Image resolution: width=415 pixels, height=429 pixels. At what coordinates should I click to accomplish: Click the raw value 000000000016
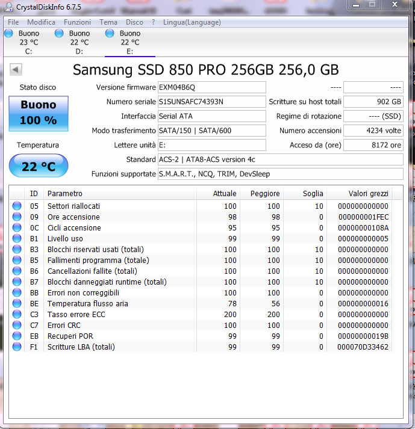(363, 304)
